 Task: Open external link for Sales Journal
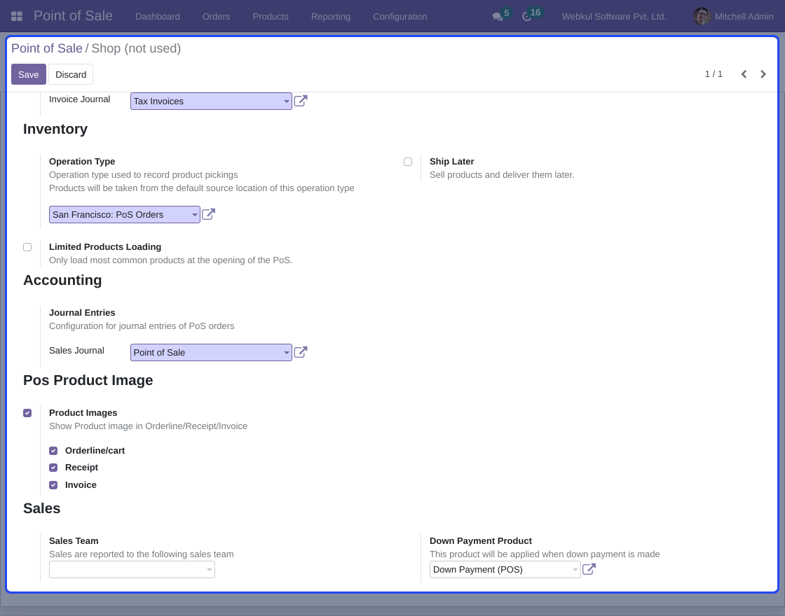point(301,352)
